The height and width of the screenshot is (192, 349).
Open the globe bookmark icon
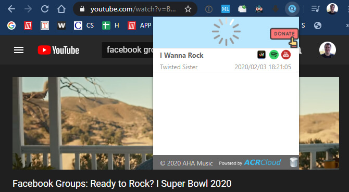[x=318, y=25]
